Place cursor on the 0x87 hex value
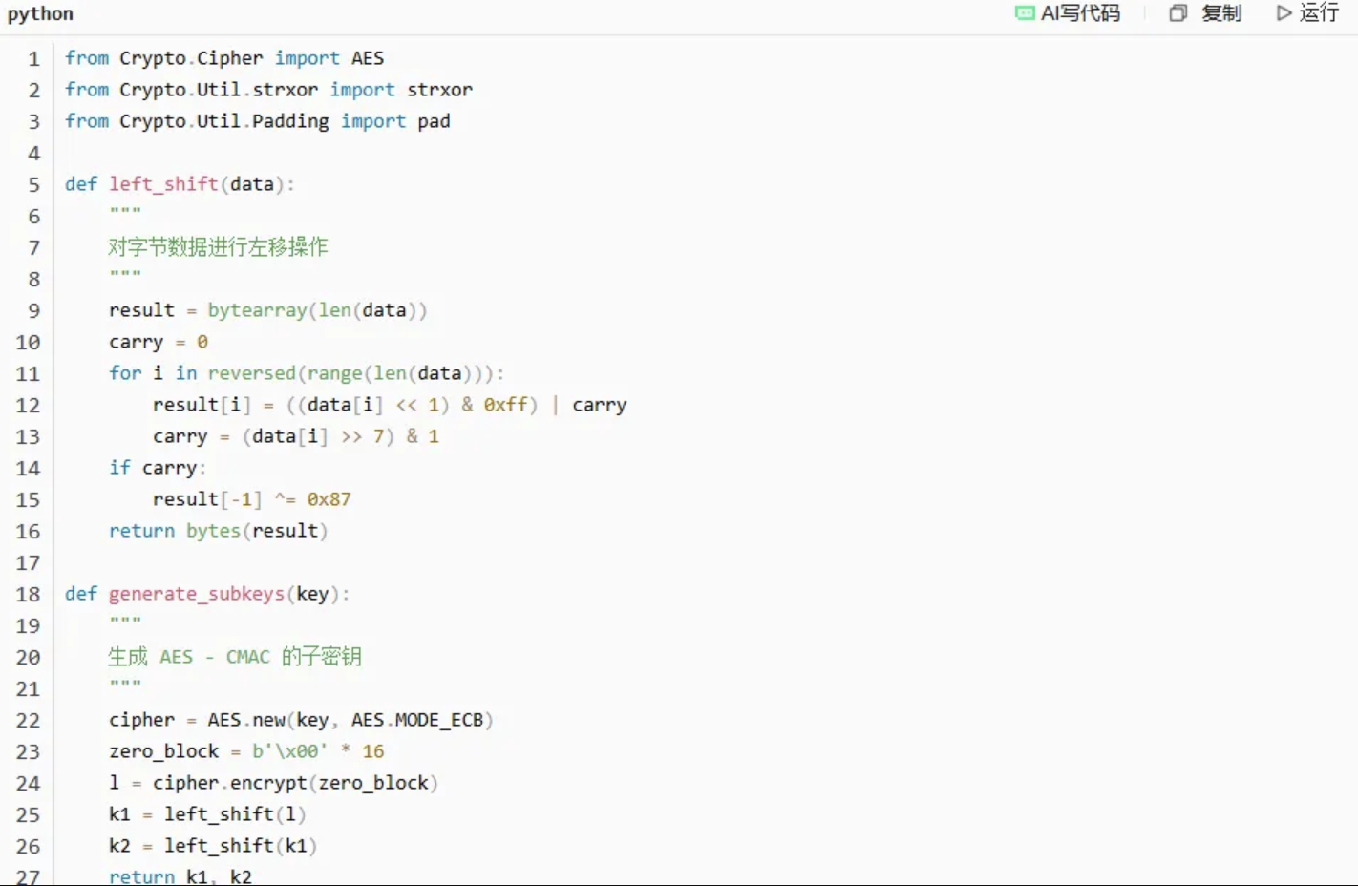This screenshot has width=1358, height=886. pyautogui.click(x=329, y=499)
